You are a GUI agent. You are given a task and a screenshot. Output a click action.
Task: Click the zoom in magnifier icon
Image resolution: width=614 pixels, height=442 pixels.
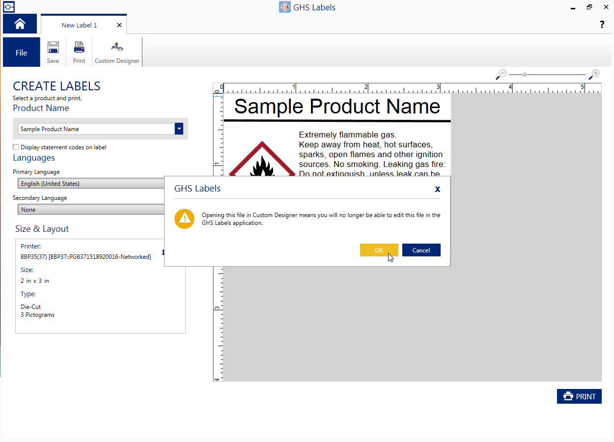(x=594, y=74)
